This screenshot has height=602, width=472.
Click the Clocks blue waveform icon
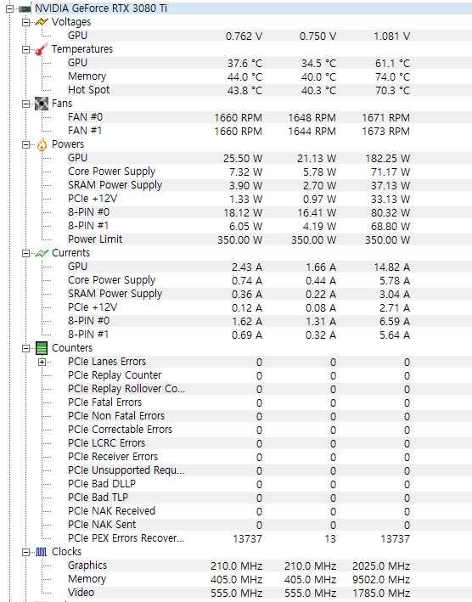(41, 552)
